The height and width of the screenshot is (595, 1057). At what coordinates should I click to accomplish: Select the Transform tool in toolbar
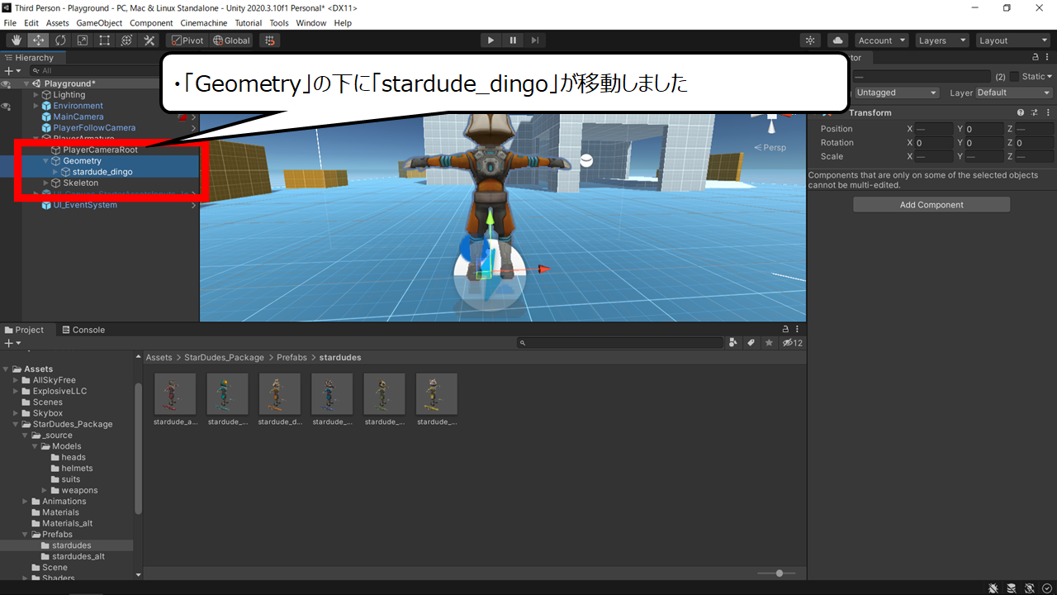coord(126,40)
